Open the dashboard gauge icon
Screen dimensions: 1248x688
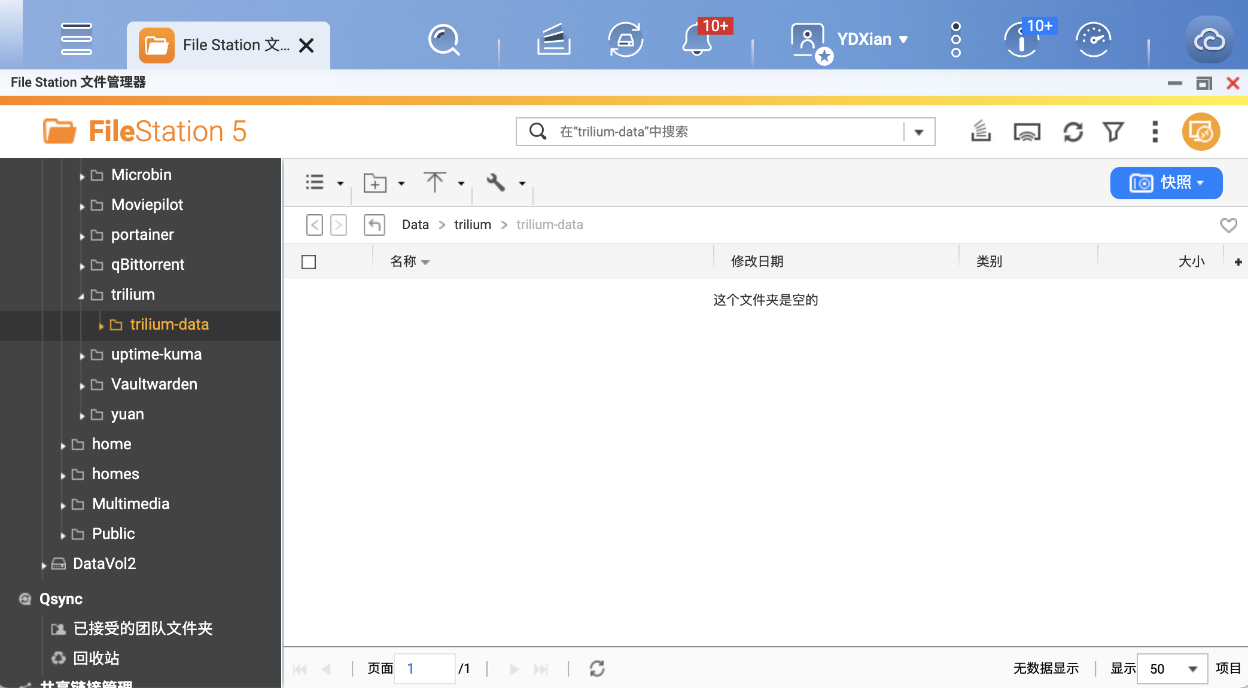point(1094,39)
